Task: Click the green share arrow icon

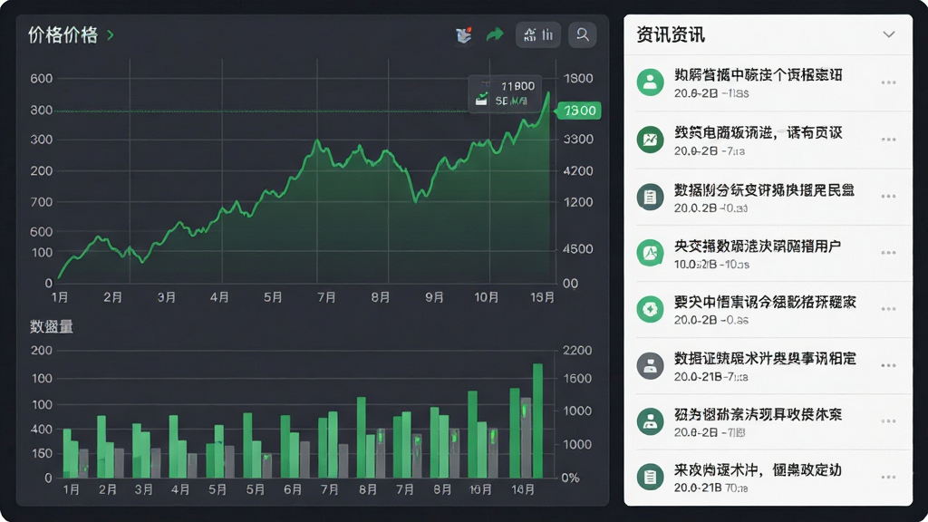Action: click(x=495, y=35)
